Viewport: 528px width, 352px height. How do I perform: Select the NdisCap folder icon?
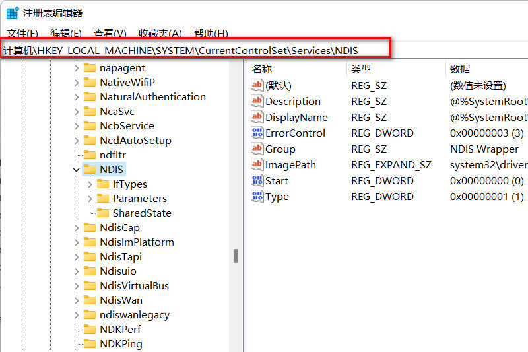(90, 227)
